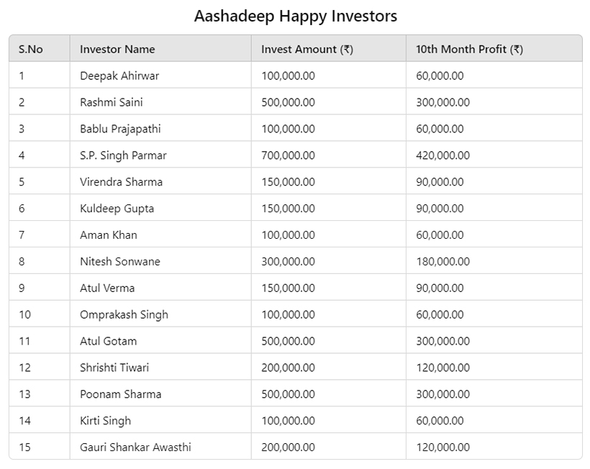Select the Invest Amount (₹) header

(x=307, y=49)
